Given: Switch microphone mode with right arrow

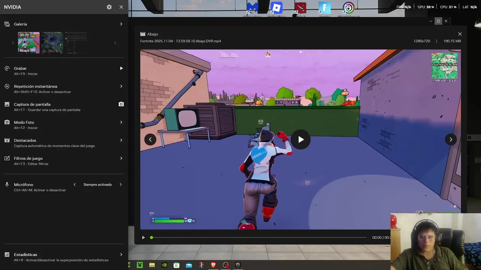Looking at the screenshot, I should [121, 184].
